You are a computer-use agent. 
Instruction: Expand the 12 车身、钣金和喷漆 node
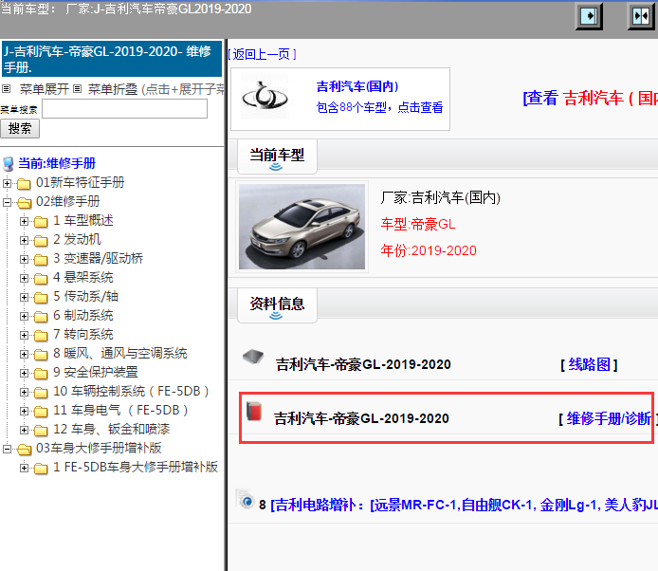[x=24, y=430]
